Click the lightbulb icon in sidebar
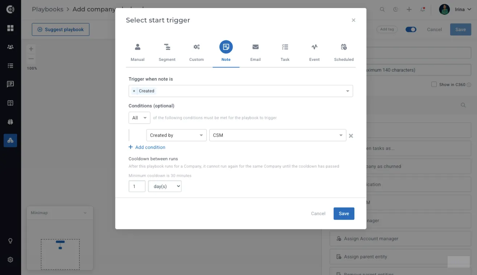 pos(10,241)
